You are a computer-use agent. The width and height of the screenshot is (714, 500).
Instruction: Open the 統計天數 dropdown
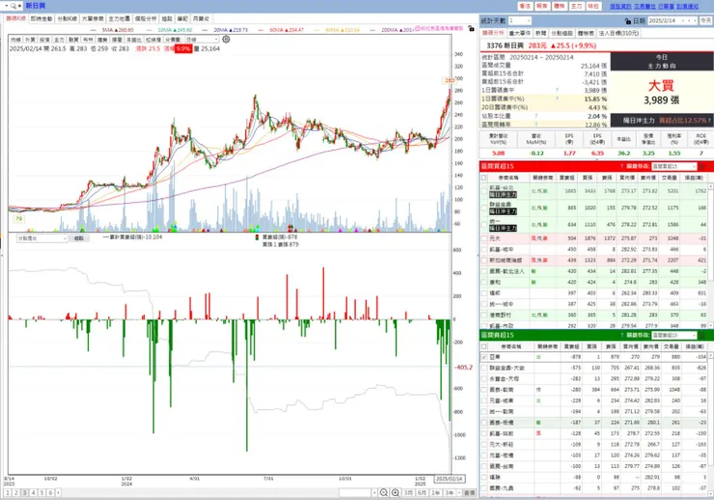point(520,21)
